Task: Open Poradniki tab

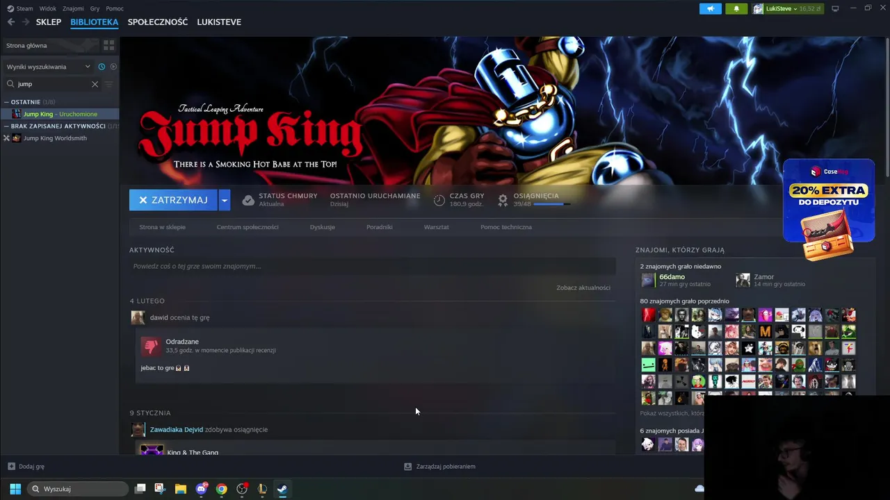Action: click(380, 227)
